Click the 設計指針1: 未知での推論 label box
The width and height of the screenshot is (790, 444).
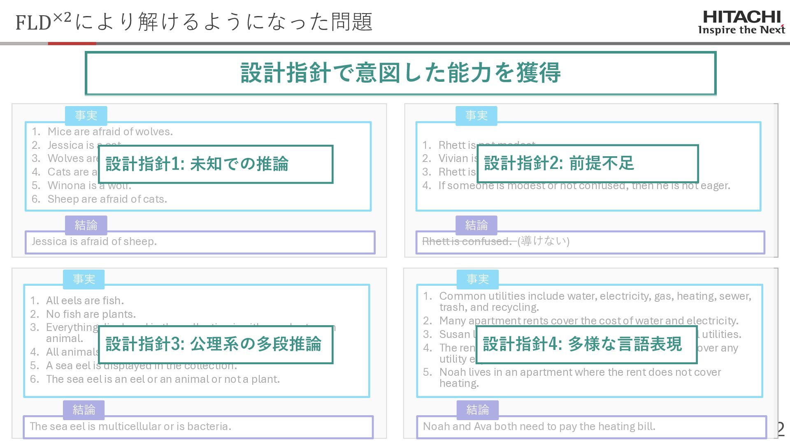click(215, 164)
